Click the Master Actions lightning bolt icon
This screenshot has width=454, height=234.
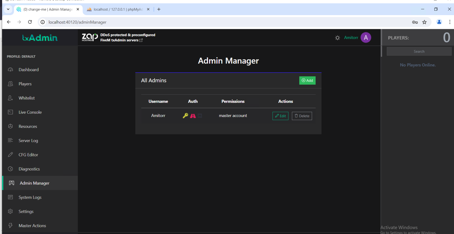click(10, 226)
